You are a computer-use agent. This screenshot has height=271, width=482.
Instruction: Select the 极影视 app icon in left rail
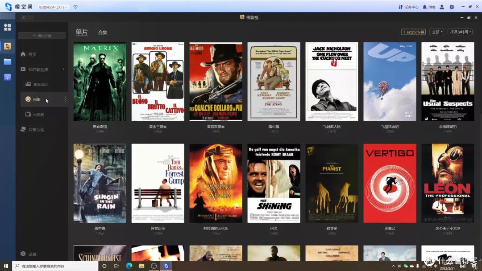click(8, 46)
